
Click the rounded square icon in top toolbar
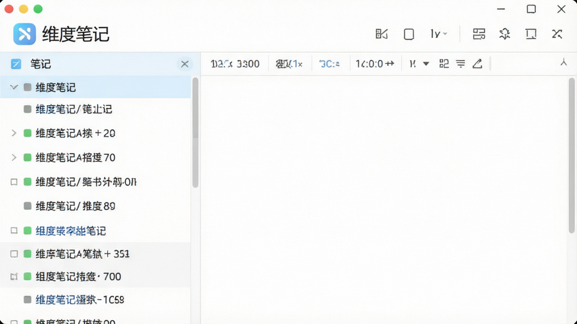click(409, 34)
